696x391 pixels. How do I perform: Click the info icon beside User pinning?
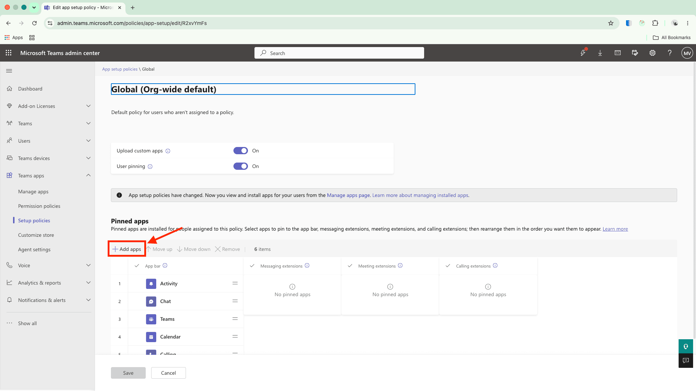point(150,167)
